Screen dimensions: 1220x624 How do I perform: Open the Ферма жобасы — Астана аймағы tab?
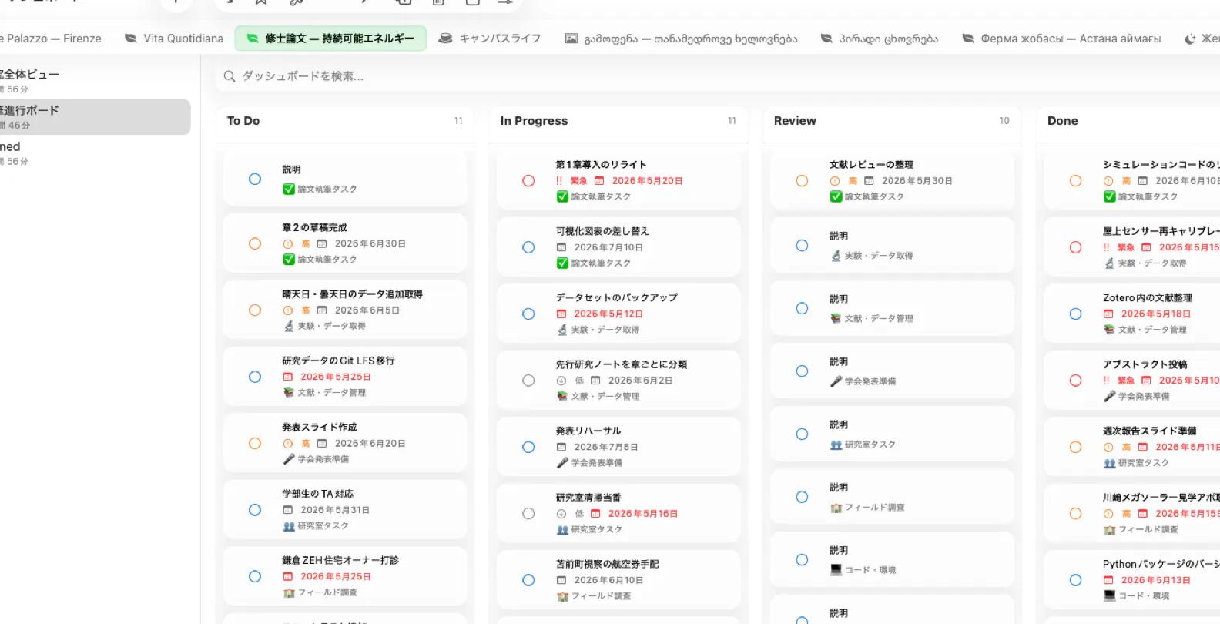(1061, 38)
